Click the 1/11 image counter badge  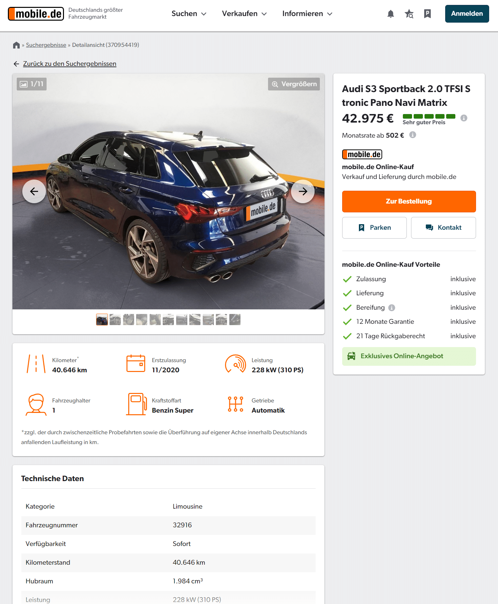pos(31,84)
